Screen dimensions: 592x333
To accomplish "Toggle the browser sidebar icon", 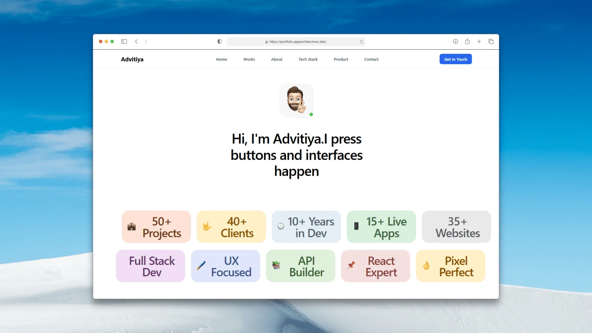I will 124,42.
